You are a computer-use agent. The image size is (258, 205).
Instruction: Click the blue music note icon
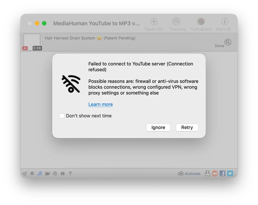(x=40, y=173)
